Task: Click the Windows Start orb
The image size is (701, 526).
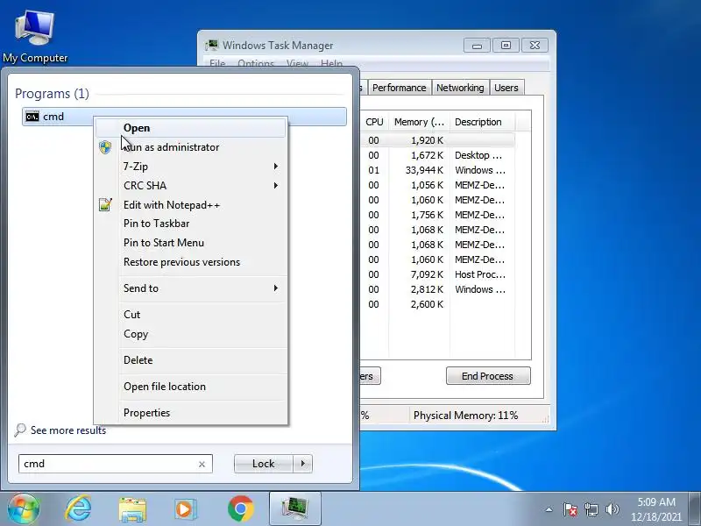Action: click(x=24, y=509)
